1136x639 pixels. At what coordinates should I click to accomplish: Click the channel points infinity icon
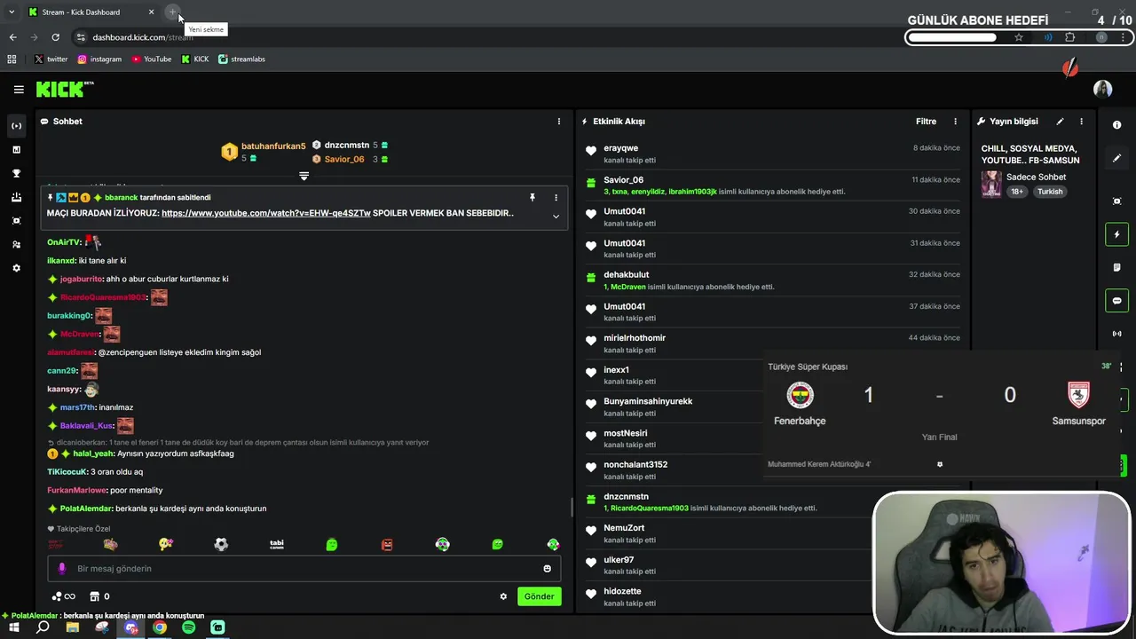click(64, 596)
